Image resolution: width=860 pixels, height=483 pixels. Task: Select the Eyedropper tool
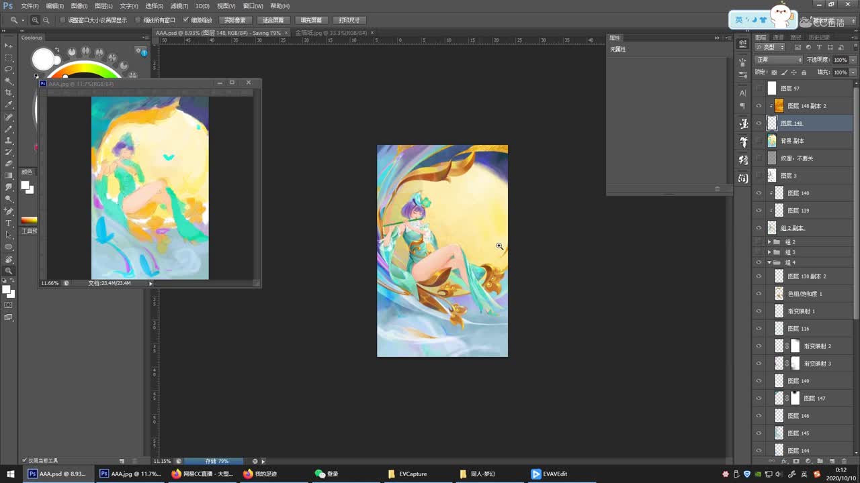point(9,105)
